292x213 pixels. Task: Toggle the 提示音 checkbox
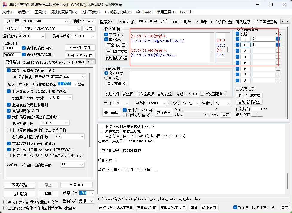235,207
